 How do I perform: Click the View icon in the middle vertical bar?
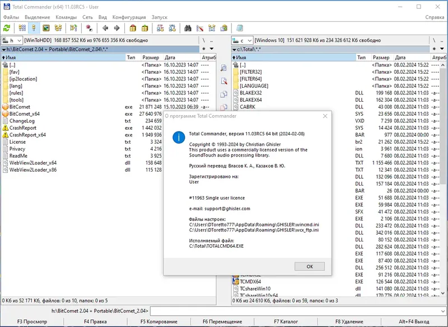pyautogui.click(x=223, y=68)
